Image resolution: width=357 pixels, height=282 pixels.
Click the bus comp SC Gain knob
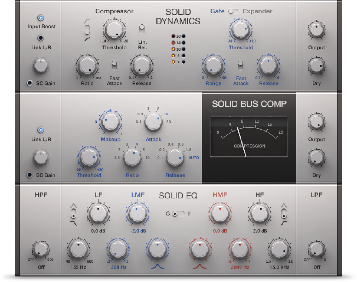coord(41,158)
